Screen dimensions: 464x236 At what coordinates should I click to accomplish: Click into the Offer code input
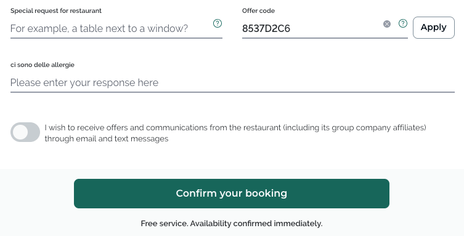[311, 29]
